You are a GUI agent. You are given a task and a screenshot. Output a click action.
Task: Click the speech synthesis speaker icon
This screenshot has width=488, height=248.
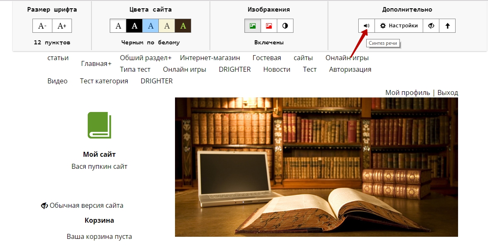pyautogui.click(x=366, y=26)
